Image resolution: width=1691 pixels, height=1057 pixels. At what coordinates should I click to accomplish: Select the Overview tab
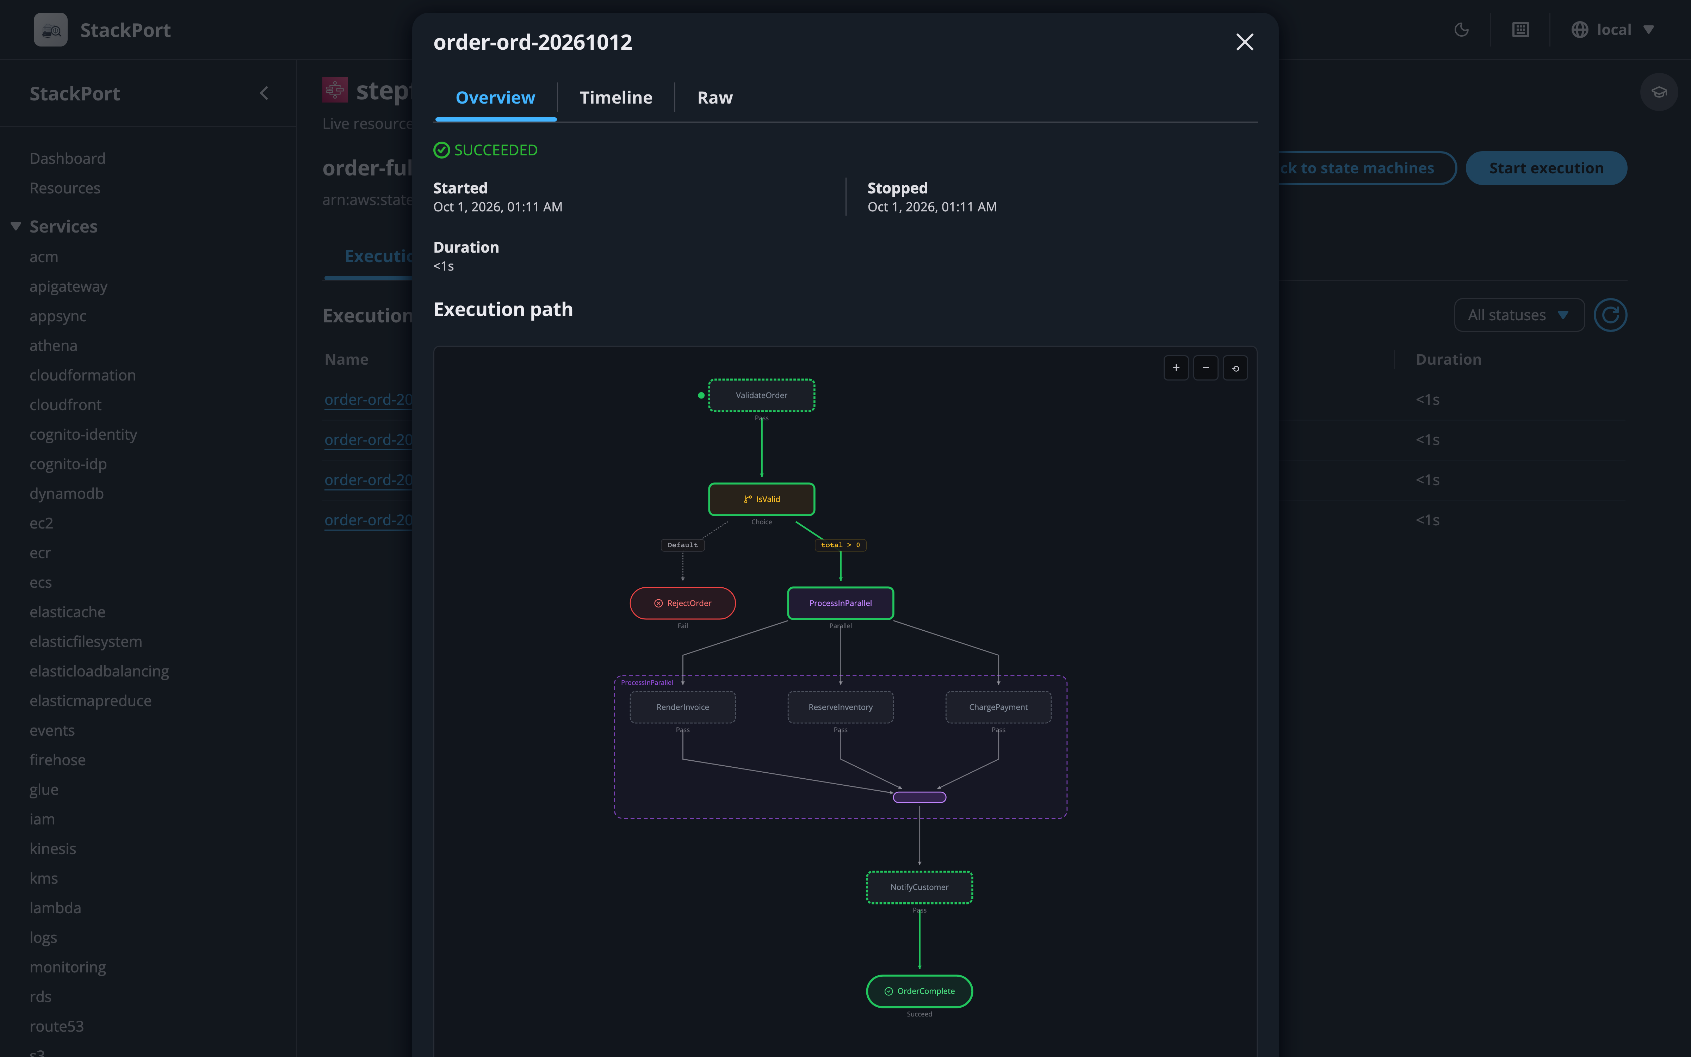(x=495, y=97)
